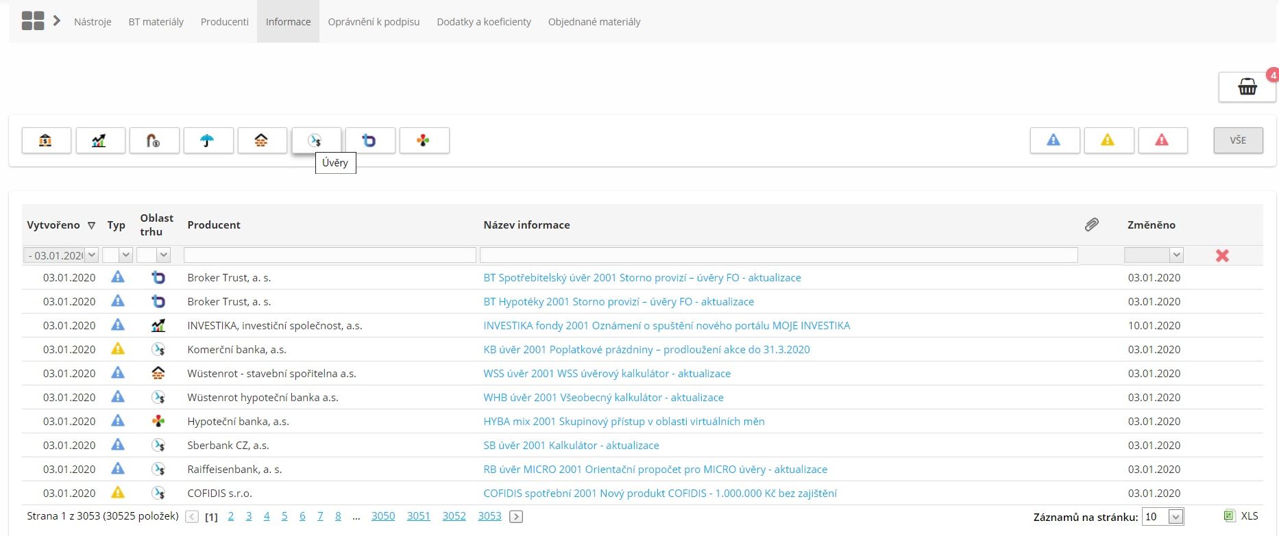This screenshot has width=1279, height=536.
Task: Filter by building savings house icon
Action: pos(262,140)
